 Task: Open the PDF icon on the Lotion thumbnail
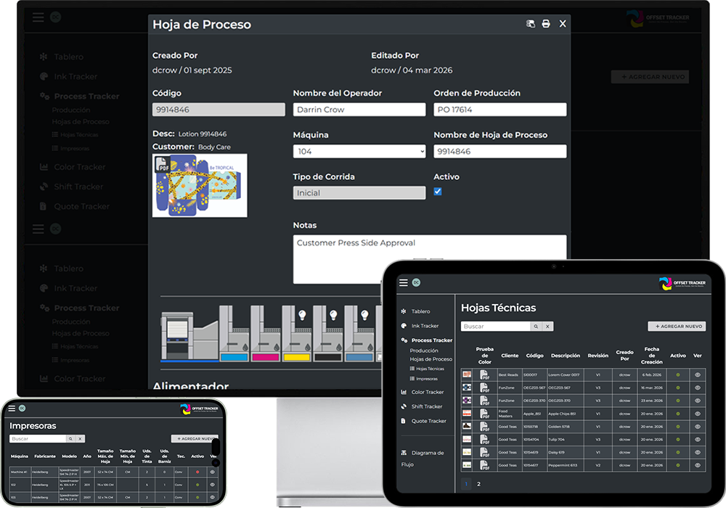click(x=162, y=164)
